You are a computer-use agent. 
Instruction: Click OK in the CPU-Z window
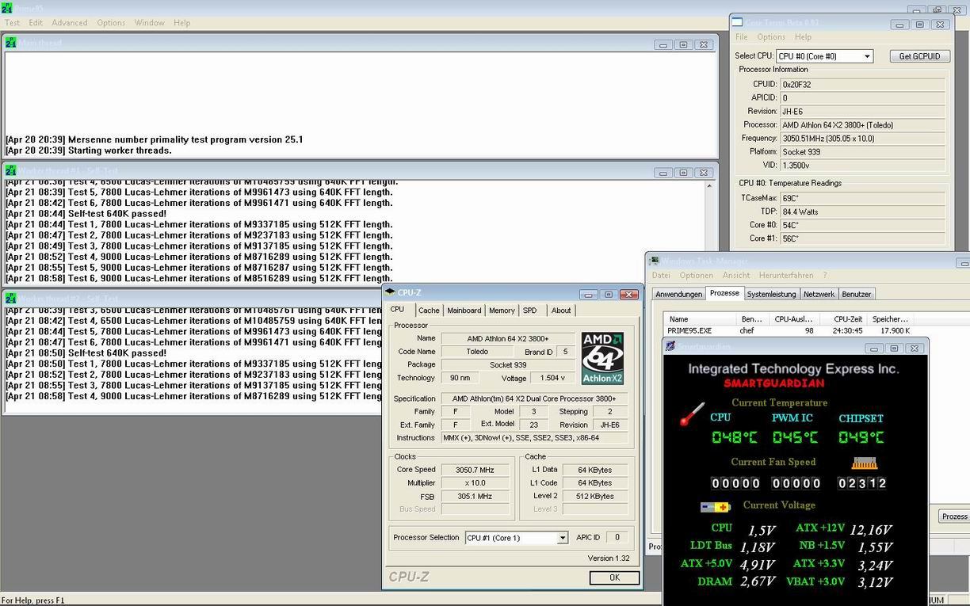pos(614,578)
